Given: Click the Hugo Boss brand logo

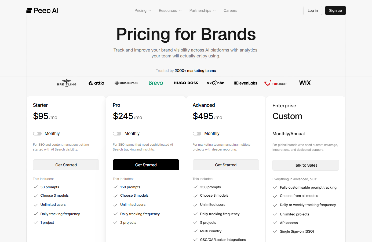Looking at the screenshot, I should 186,83.
